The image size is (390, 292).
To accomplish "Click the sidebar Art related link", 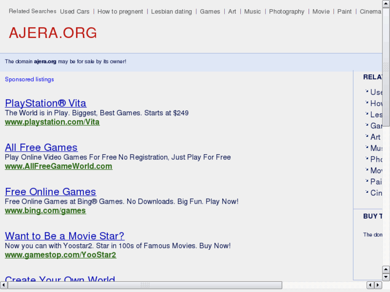I will (376, 137).
